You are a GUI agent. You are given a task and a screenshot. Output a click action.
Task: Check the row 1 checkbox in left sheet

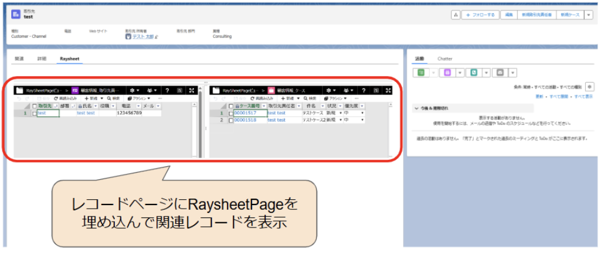(x=34, y=113)
